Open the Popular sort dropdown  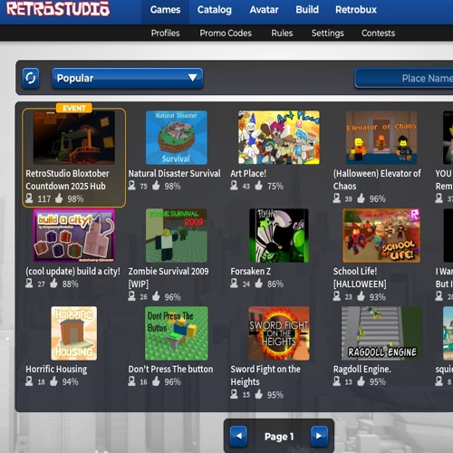pyautogui.click(x=127, y=78)
